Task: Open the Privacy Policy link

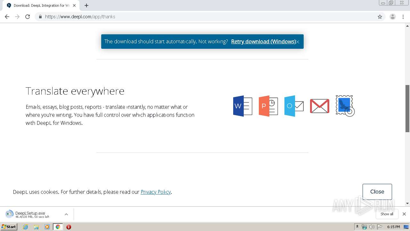Action: pyautogui.click(x=156, y=192)
